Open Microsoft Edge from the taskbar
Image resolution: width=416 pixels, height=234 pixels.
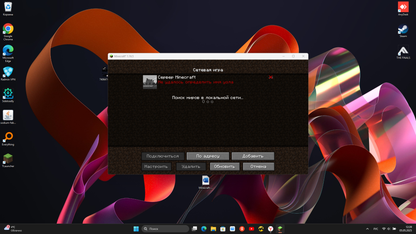(204, 229)
